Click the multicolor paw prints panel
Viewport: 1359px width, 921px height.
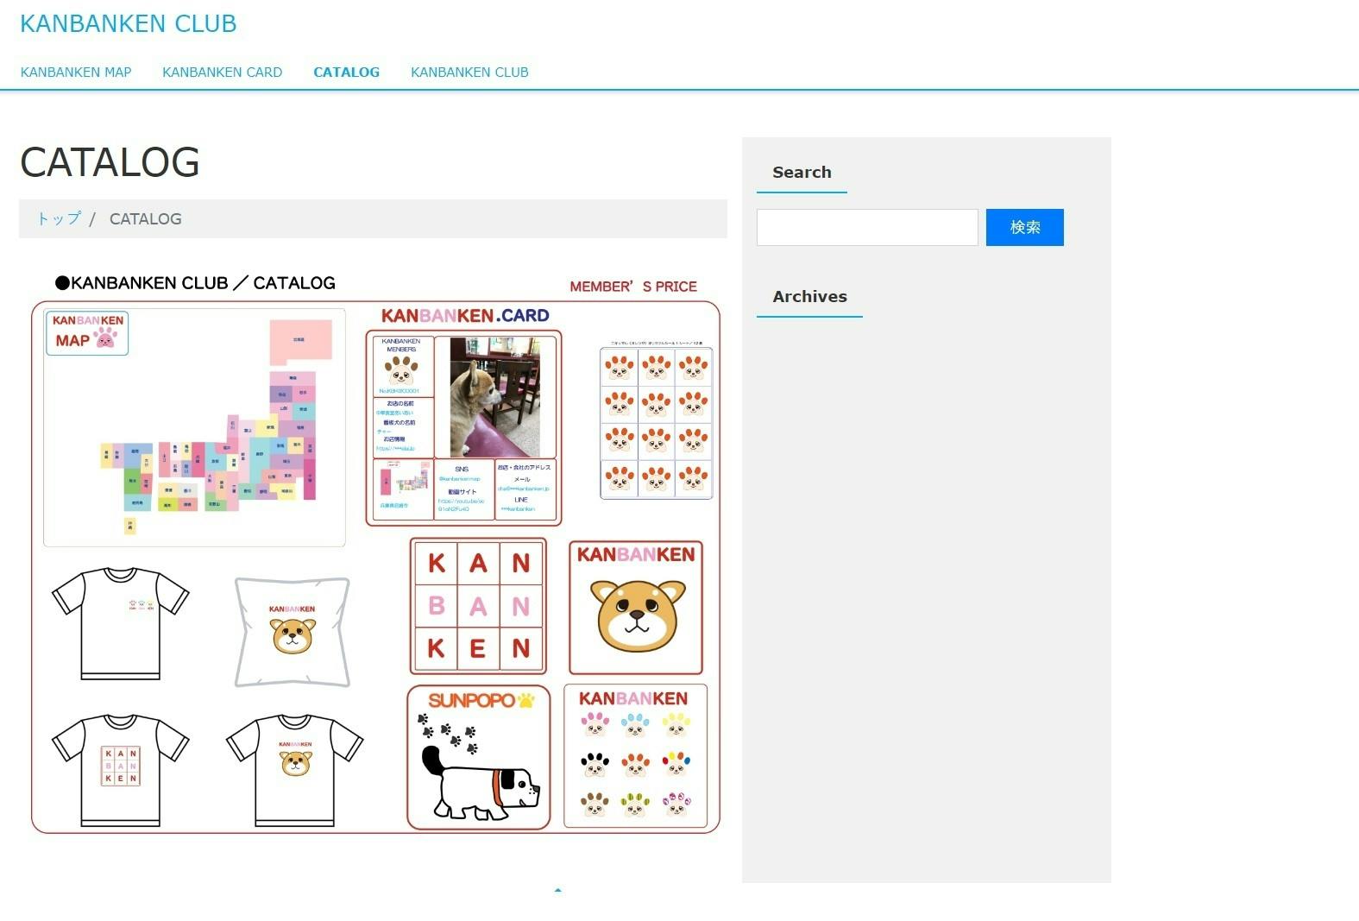coord(635,756)
